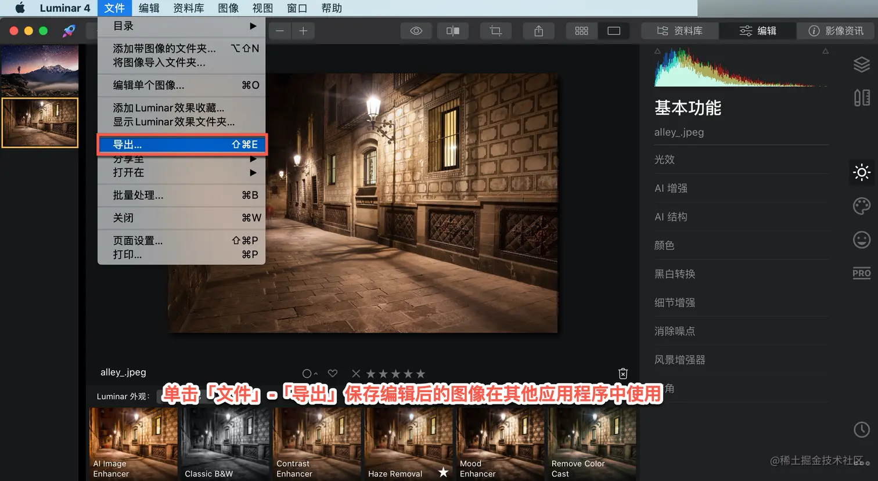
Task: Switch to single image view
Action: [x=614, y=31]
